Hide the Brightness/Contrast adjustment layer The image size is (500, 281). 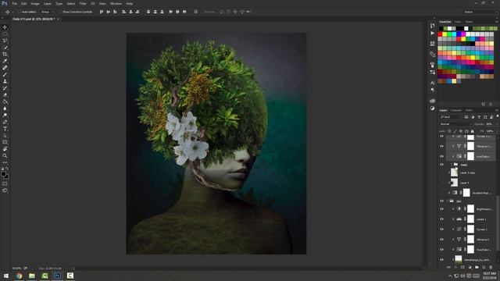coord(442,209)
